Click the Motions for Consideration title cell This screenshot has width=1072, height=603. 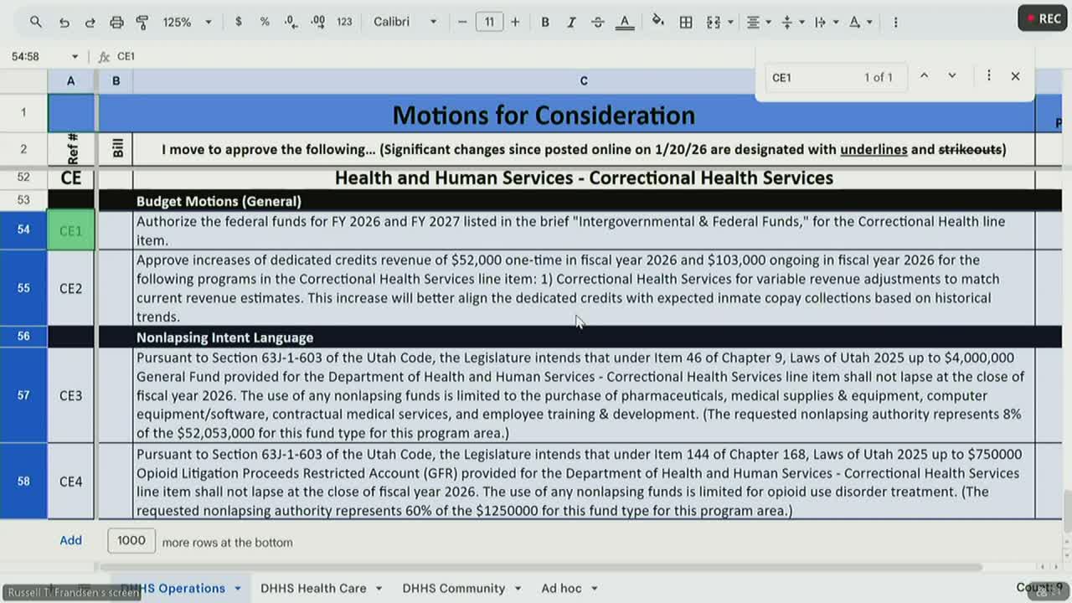544,114
